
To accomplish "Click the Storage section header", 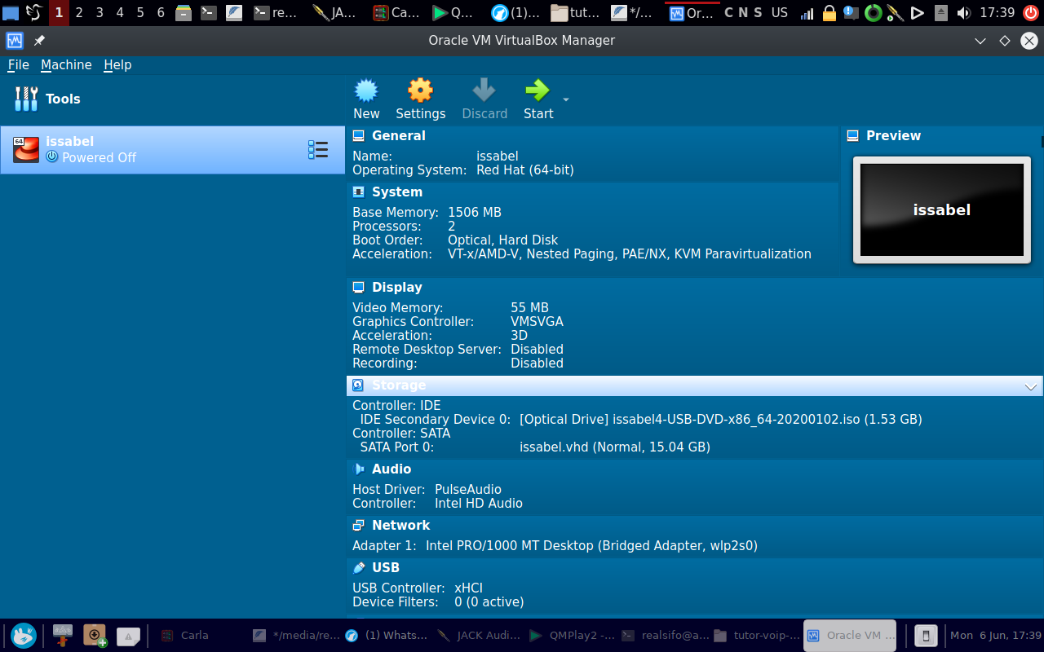I will [694, 385].
